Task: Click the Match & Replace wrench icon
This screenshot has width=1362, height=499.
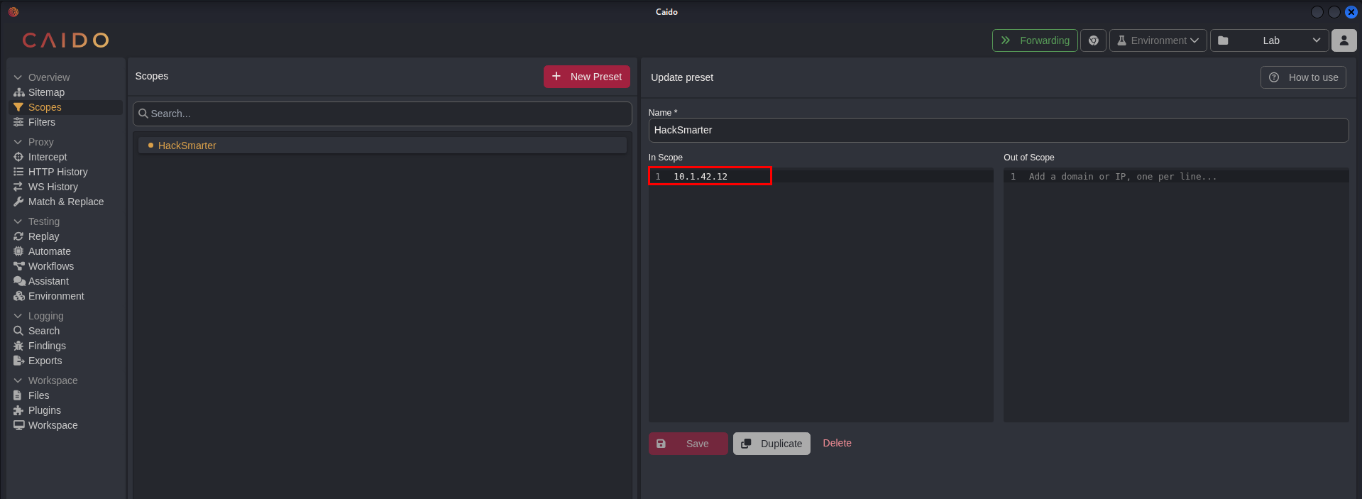Action: pos(18,202)
